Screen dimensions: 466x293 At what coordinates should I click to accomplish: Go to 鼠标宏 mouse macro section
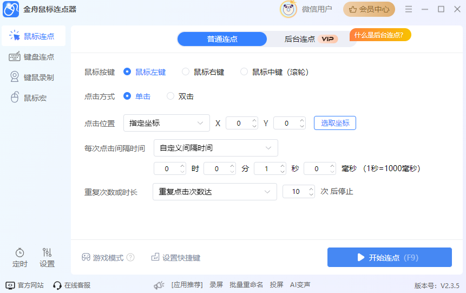coord(29,98)
